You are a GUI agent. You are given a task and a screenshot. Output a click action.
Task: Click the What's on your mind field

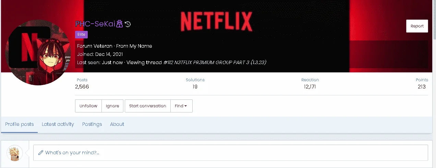[x=230, y=153]
